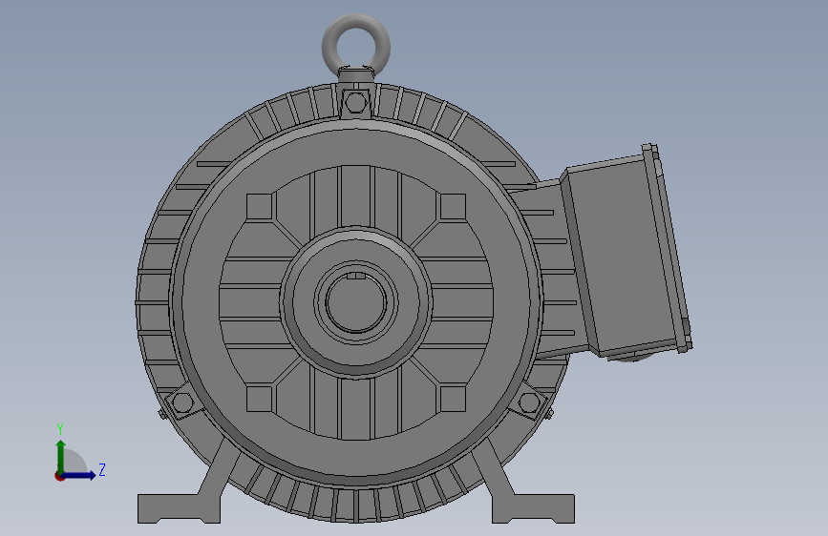Click the green Y axis arrow of the triad
The width and height of the screenshot is (828, 536).
(61, 455)
